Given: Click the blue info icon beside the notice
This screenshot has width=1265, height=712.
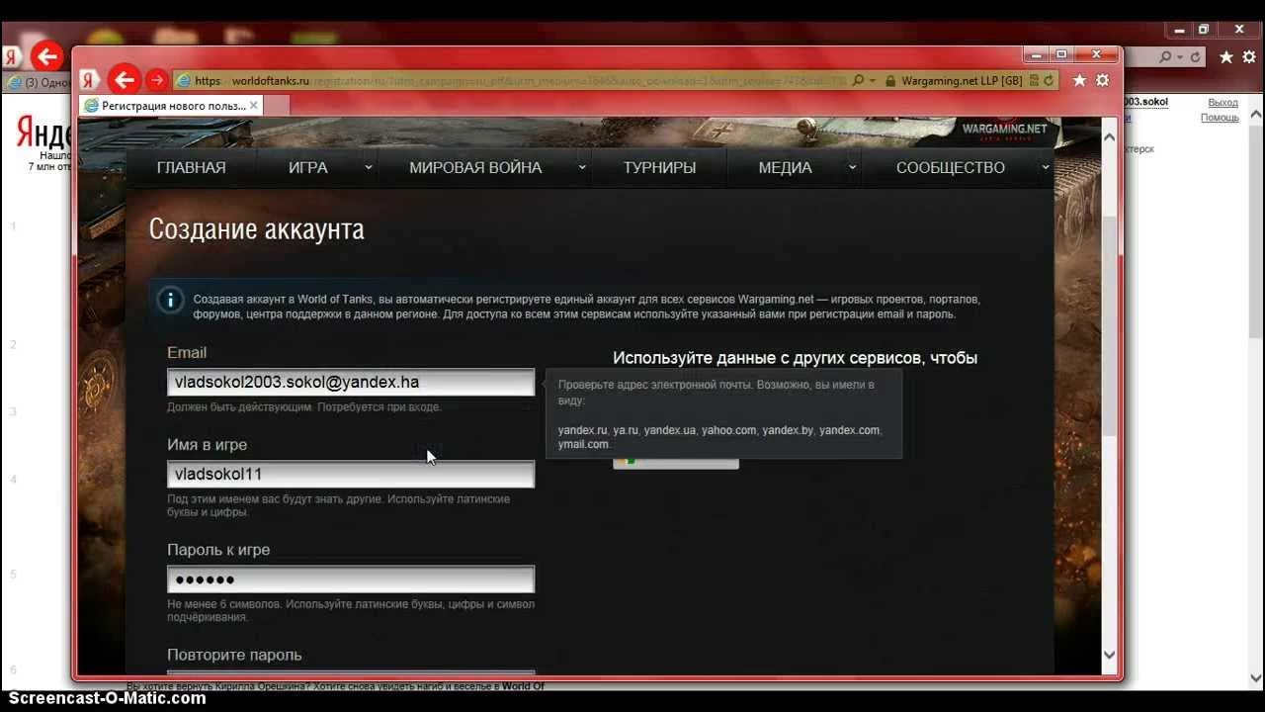Looking at the screenshot, I should [x=169, y=300].
